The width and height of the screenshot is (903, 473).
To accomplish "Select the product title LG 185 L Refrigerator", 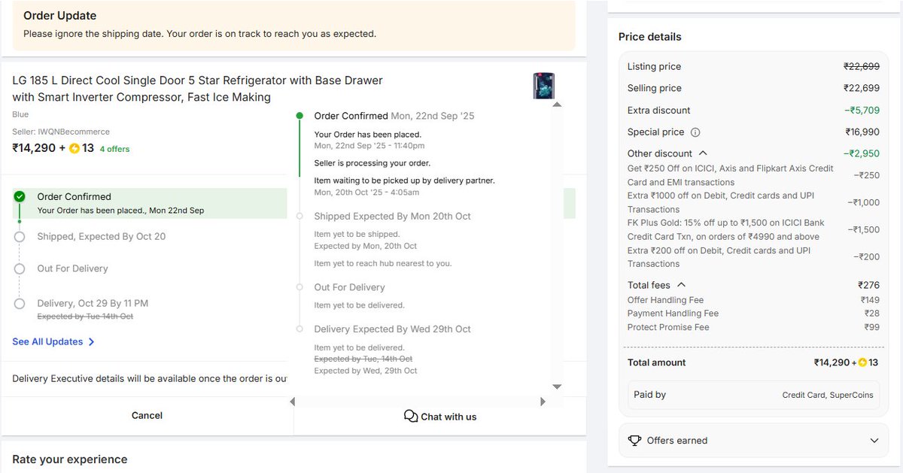I will point(197,89).
